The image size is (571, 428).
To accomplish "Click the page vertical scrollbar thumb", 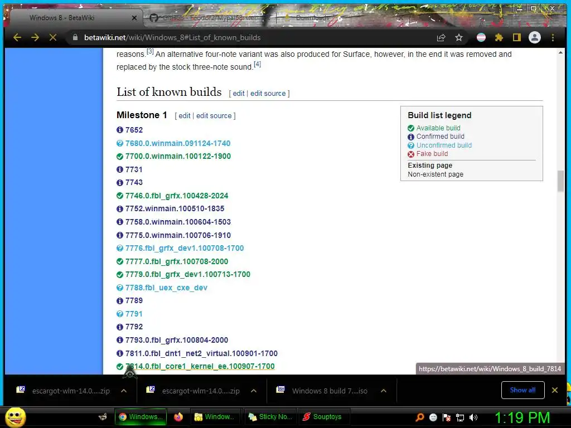I will 560,181.
